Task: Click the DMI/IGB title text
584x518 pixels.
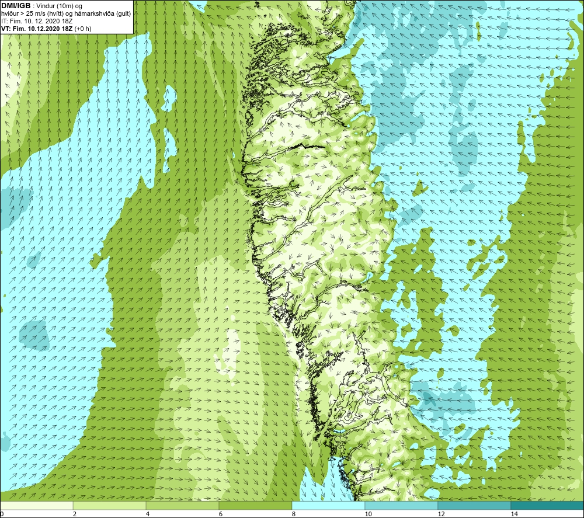Action: tap(16, 6)
